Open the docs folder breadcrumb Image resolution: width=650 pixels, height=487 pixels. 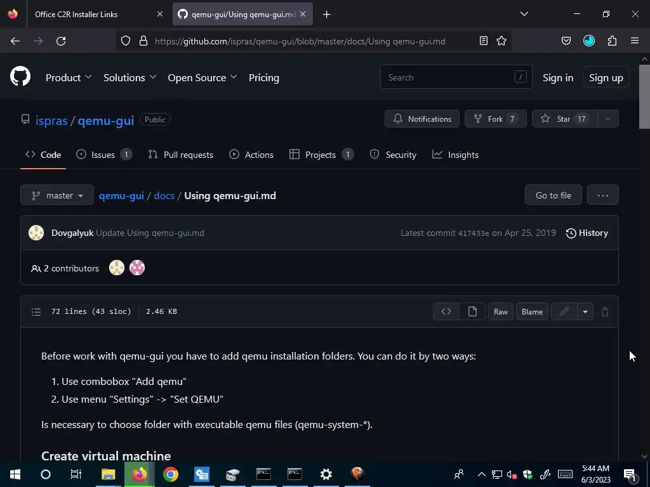164,195
